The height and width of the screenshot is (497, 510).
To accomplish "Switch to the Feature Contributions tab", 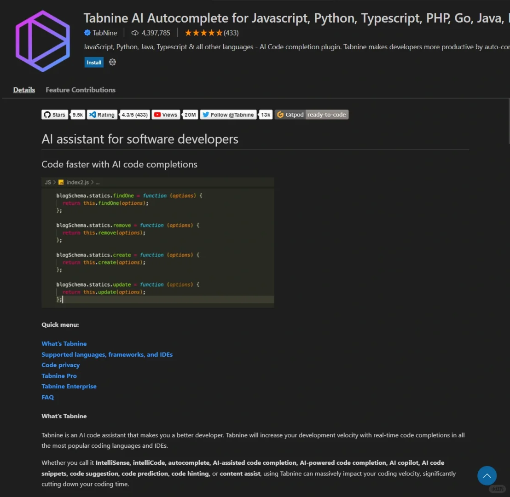I will point(81,90).
